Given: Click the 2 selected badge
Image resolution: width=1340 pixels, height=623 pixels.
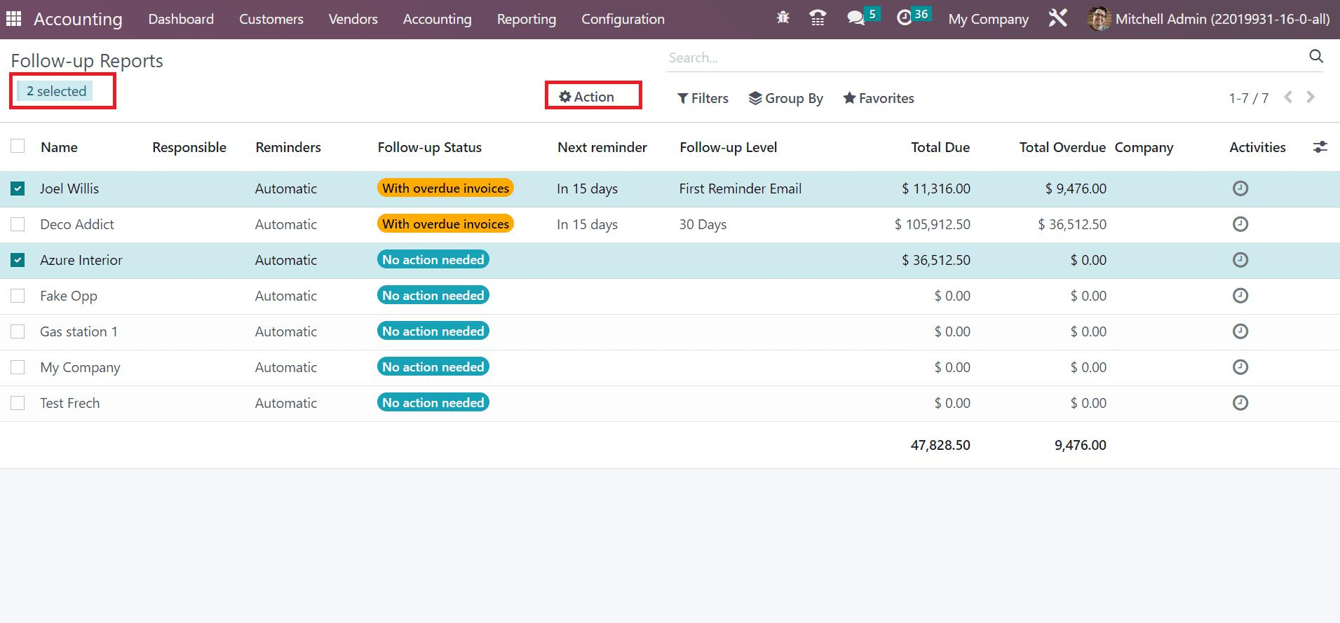Looking at the screenshot, I should [x=56, y=91].
